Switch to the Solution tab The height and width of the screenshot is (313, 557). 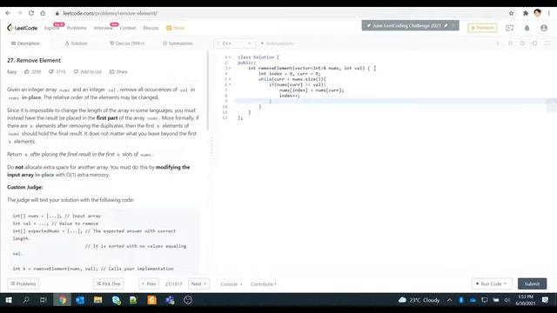(x=76, y=43)
